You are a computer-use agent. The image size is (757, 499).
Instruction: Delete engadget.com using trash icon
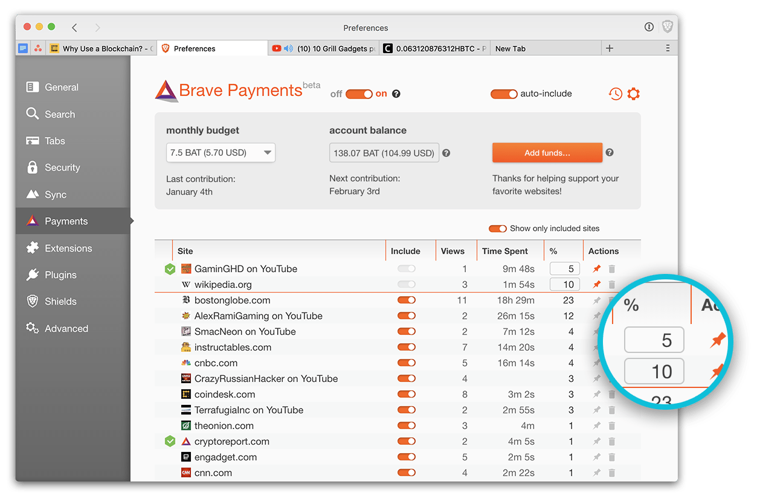pos(611,457)
